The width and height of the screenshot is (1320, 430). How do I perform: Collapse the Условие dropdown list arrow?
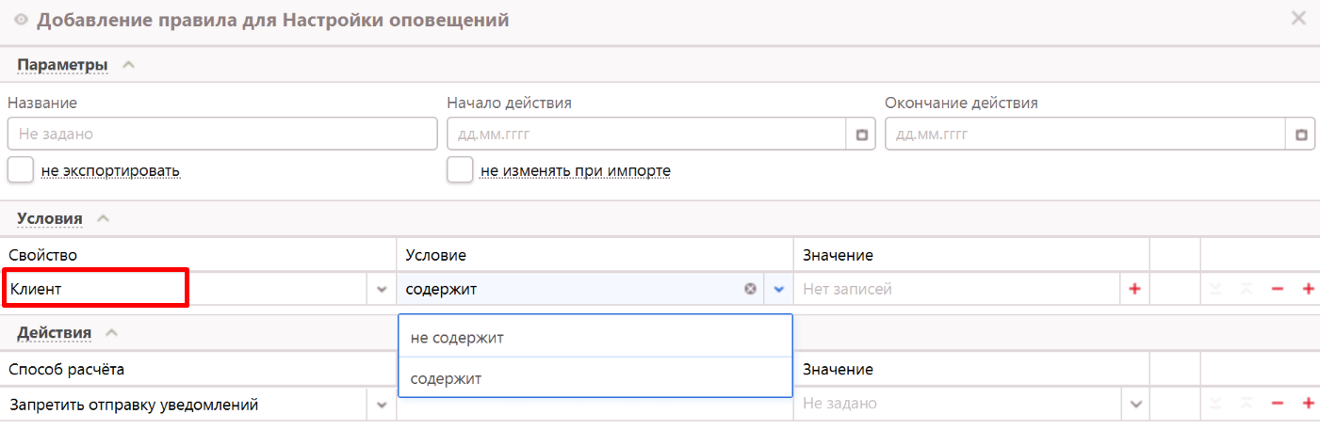click(x=778, y=290)
